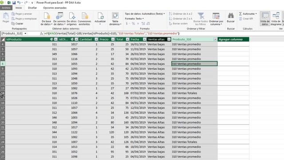This screenshot has height=160, width=284.
Task: Click the thousands separator icon
Action: (x=138, y=24)
